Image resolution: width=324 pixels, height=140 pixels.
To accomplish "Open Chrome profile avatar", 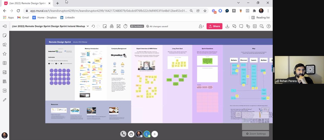I will point(261,11).
